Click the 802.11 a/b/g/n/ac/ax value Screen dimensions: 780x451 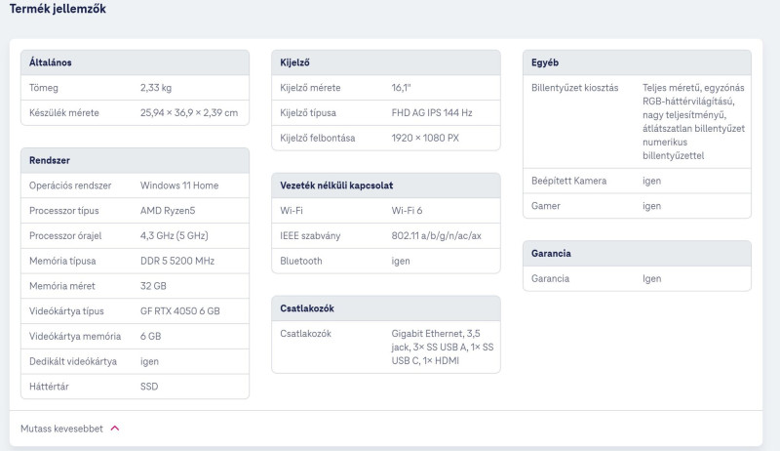click(x=436, y=236)
